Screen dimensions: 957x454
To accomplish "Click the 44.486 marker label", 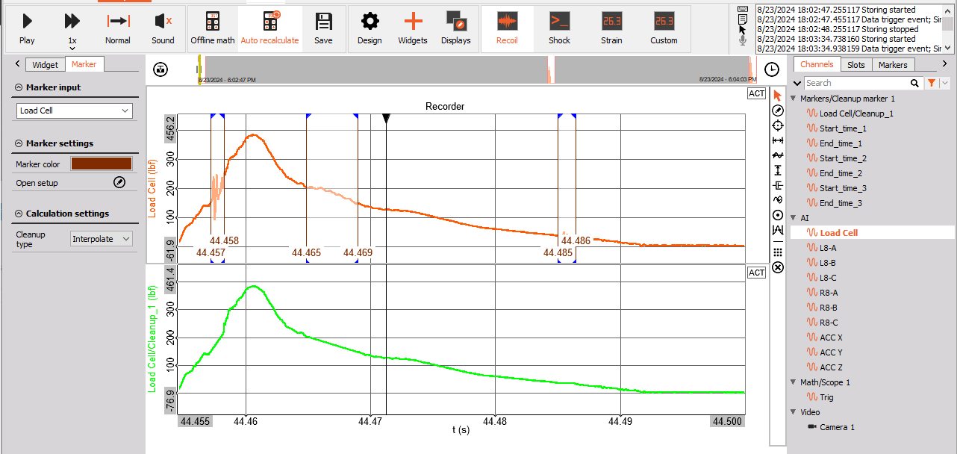I will point(576,240).
